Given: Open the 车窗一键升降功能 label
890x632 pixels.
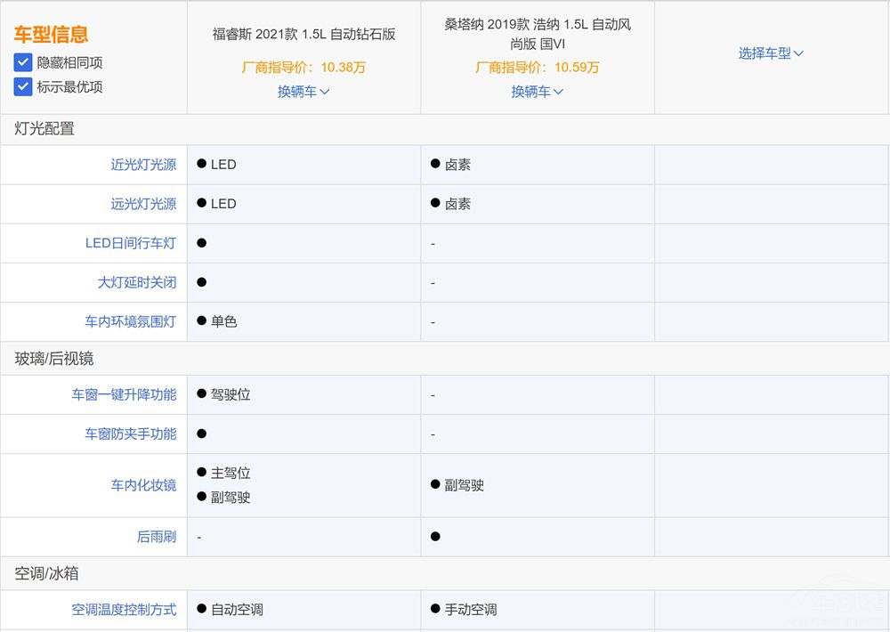Looking at the screenshot, I should click(x=125, y=394).
